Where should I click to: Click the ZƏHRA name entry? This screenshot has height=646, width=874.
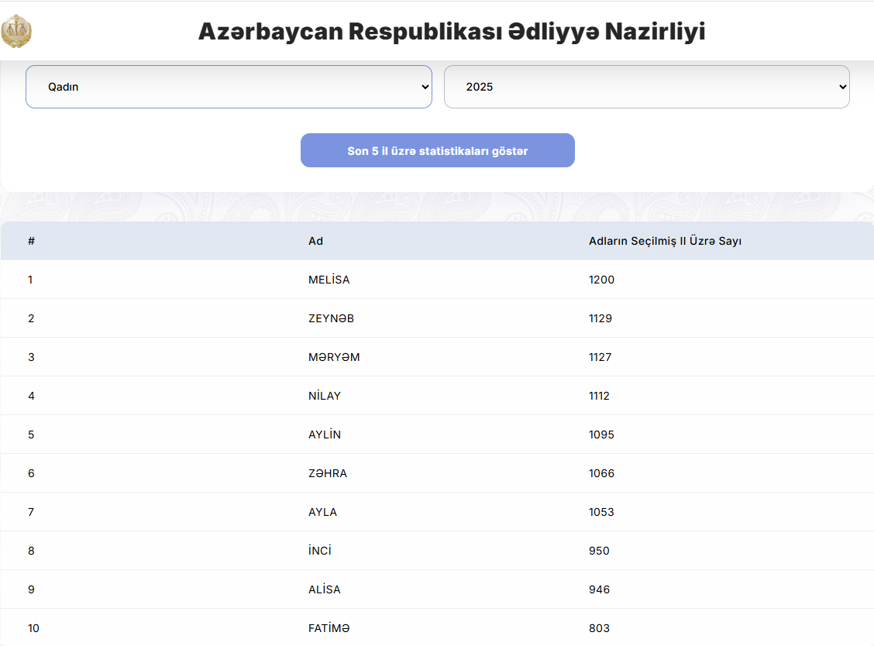(327, 473)
